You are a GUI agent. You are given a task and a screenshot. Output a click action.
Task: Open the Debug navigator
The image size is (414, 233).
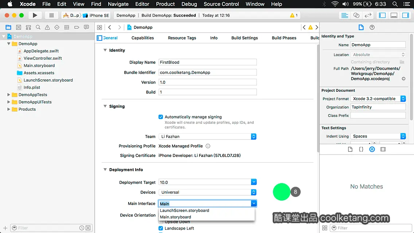tap(67, 27)
